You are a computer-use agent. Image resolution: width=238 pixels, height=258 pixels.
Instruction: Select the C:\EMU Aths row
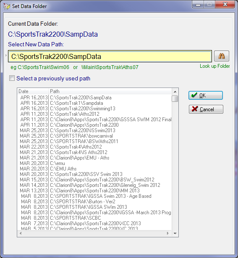(94, 168)
